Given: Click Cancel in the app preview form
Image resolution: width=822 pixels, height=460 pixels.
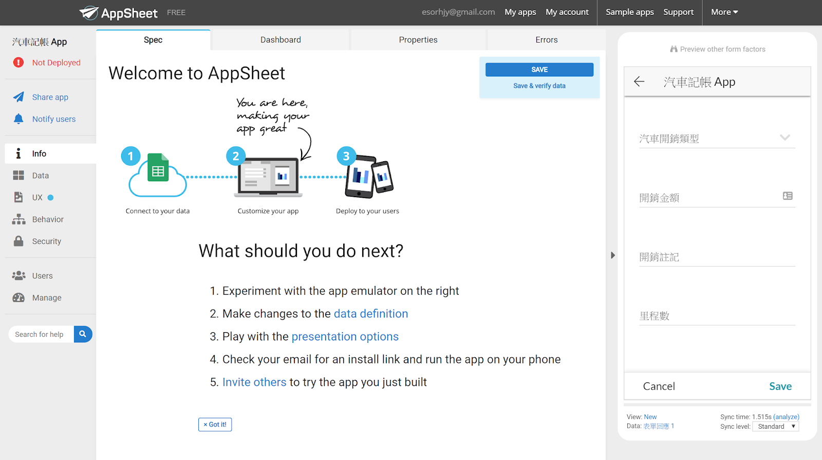Looking at the screenshot, I should tap(659, 386).
